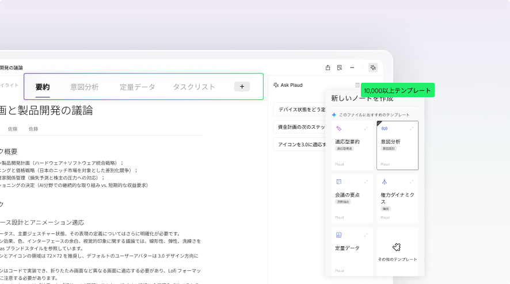Expand preview of 権力ダイナミクス template
The height and width of the screenshot is (284, 510).
coord(411,182)
